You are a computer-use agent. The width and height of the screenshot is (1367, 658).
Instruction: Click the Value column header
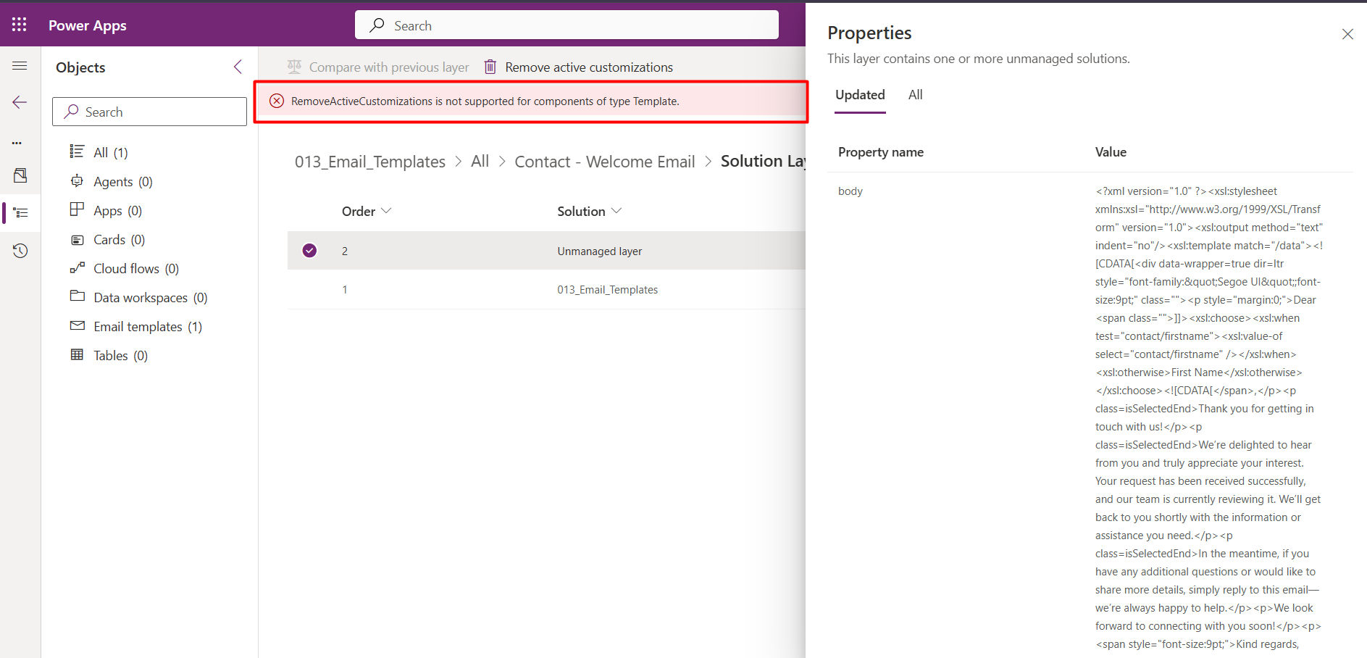point(1111,151)
